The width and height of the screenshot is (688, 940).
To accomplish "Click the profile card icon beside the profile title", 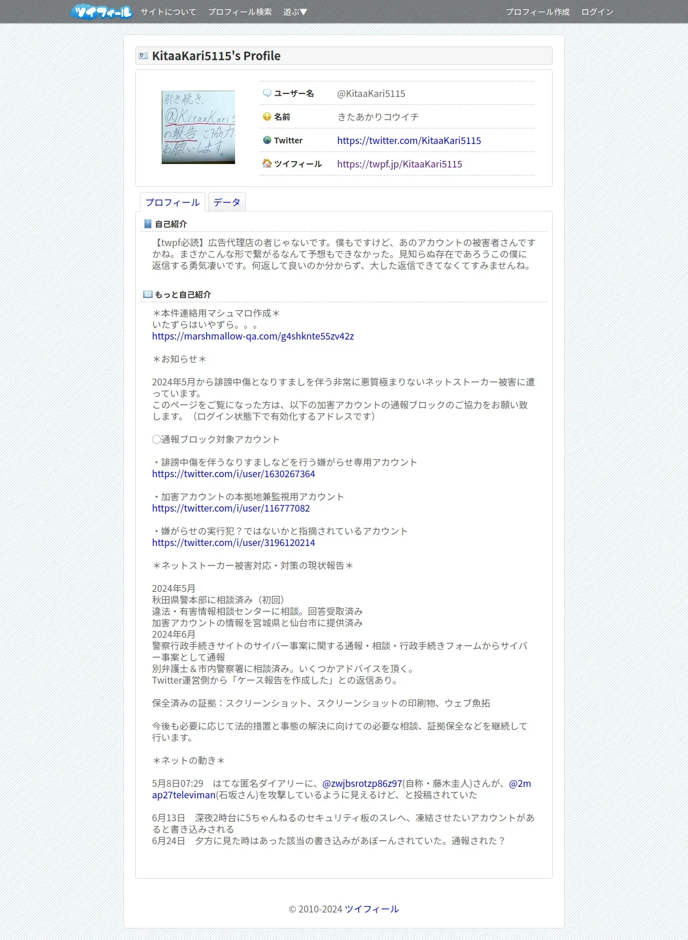I will (x=143, y=56).
